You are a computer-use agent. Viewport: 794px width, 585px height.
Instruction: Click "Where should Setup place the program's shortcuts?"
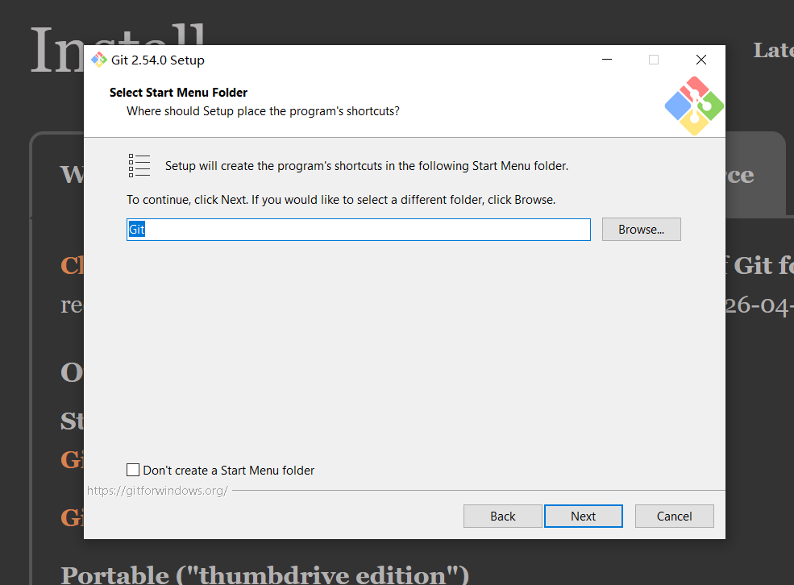pyautogui.click(x=263, y=111)
